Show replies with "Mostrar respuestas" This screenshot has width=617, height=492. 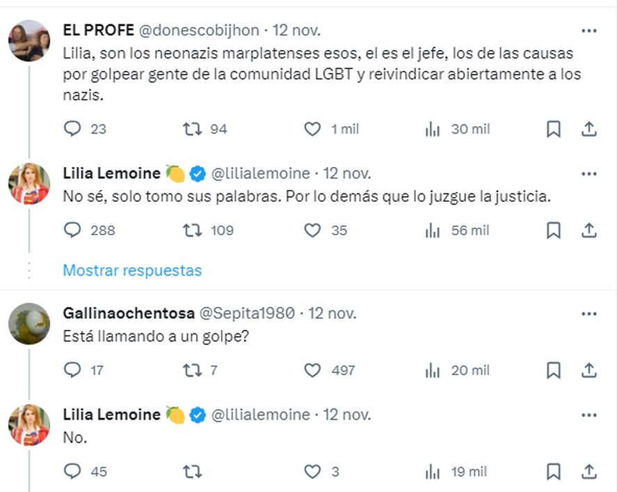click(131, 271)
